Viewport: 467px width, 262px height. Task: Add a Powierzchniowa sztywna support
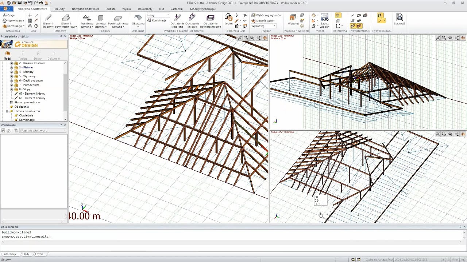click(x=118, y=21)
